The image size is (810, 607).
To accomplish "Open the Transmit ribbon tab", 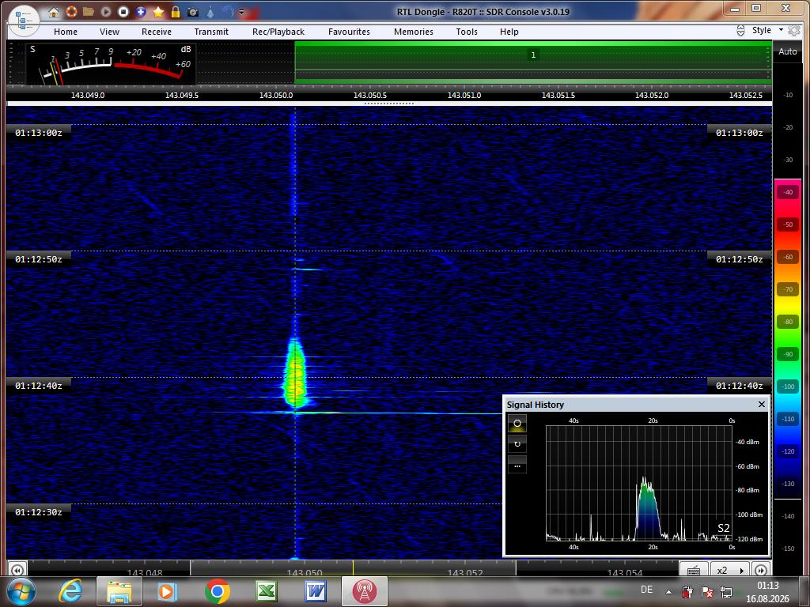I will click(211, 32).
